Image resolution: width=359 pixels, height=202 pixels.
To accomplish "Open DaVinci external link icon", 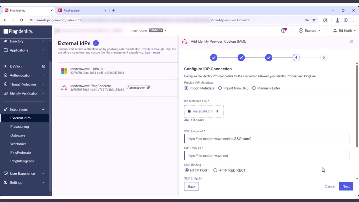I will pyautogui.click(x=43, y=66).
